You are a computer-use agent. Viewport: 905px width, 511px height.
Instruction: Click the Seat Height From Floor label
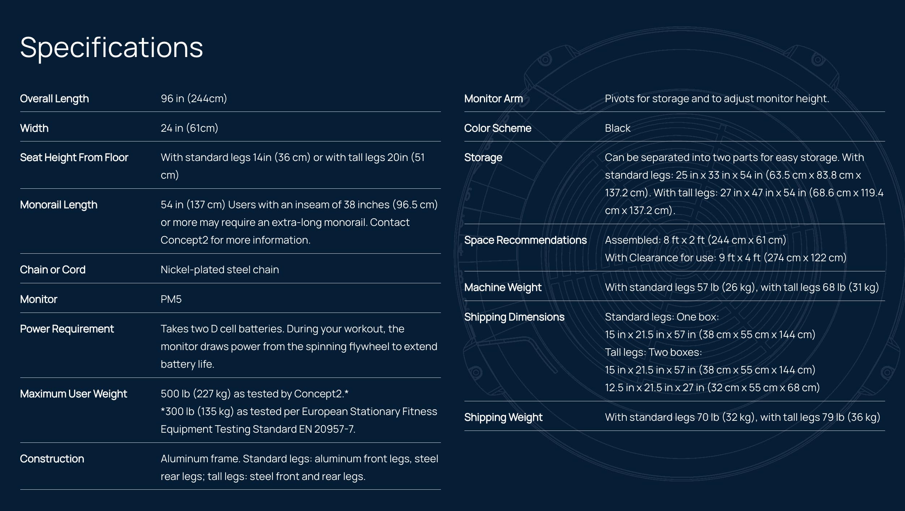tap(74, 158)
